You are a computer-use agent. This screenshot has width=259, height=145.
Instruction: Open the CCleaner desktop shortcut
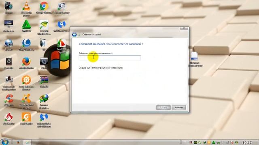(x=8, y=100)
